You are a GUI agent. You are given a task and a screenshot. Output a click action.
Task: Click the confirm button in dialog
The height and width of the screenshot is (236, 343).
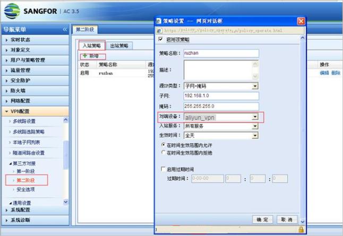[262, 220]
